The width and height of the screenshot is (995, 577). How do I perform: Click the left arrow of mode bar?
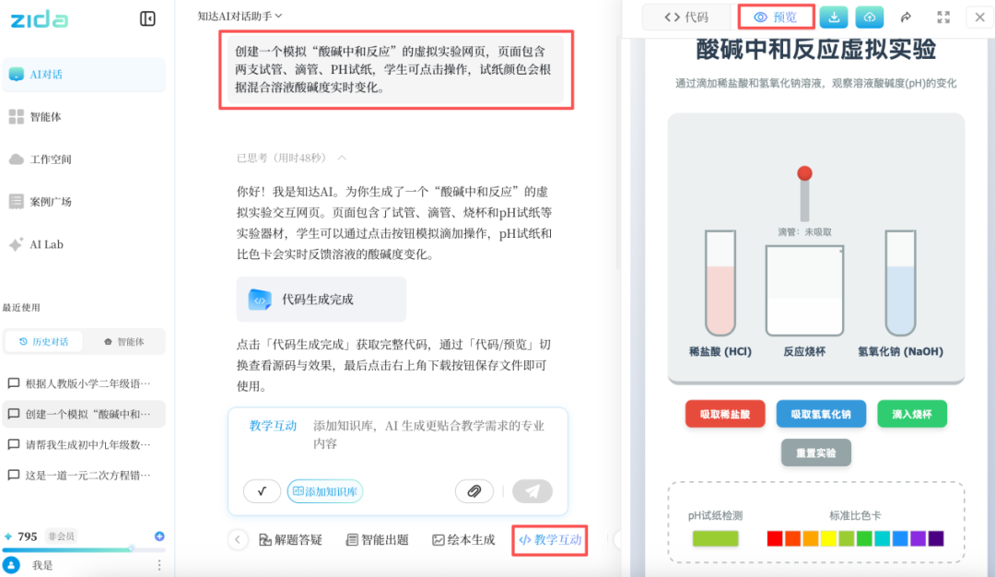(x=238, y=539)
